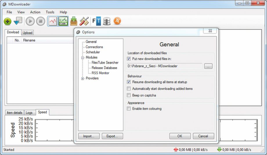
Task: Select Connections in the options tree
Action: (x=94, y=47)
